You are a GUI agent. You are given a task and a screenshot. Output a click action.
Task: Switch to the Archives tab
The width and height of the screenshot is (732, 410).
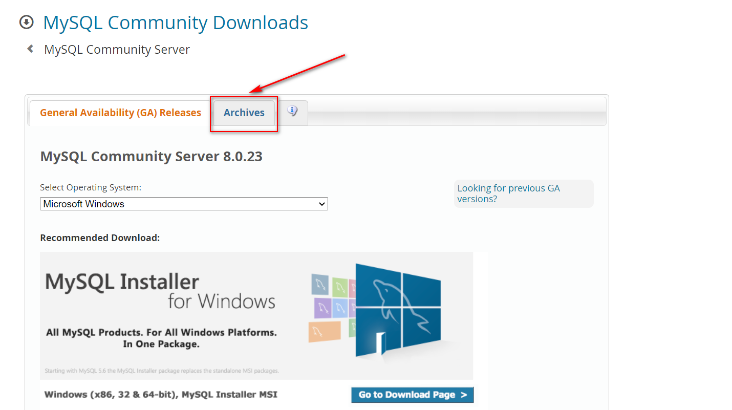pyautogui.click(x=244, y=113)
